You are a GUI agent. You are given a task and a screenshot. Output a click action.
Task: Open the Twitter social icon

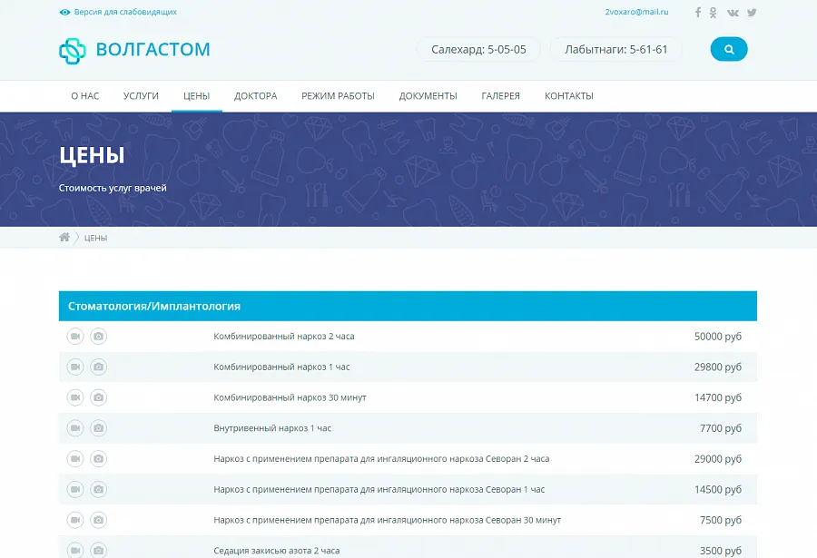[752, 13]
